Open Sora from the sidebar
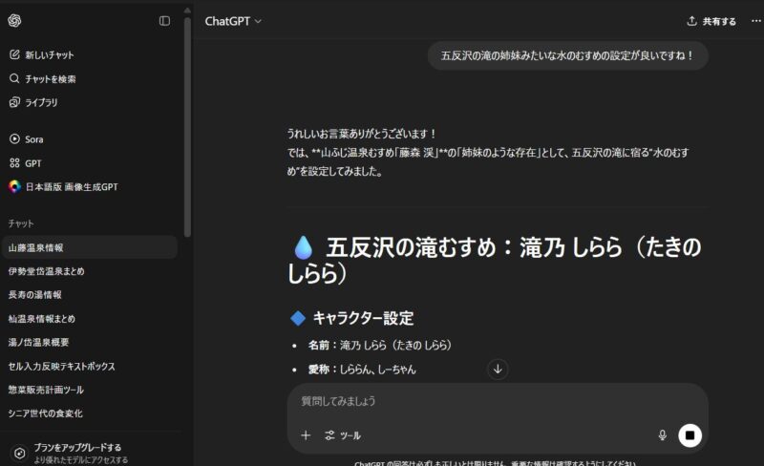 (x=27, y=139)
